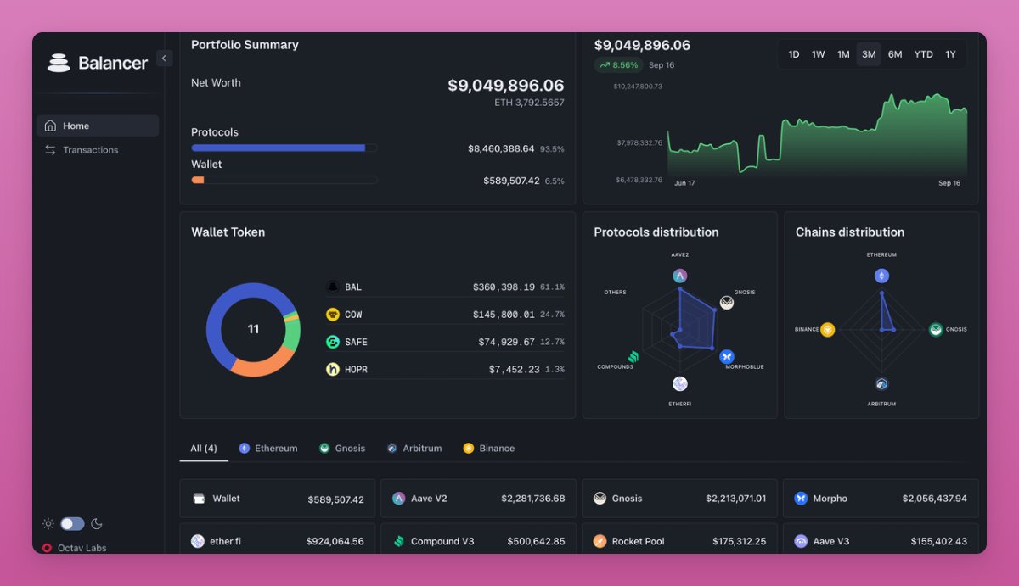The image size is (1019, 586).
Task: Open the Home page in the sidebar
Action: [x=97, y=126]
